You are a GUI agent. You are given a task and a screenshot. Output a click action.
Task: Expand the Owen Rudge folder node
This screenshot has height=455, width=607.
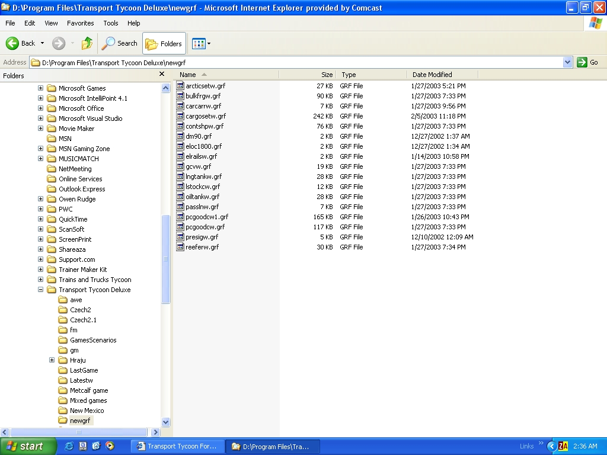tap(41, 199)
